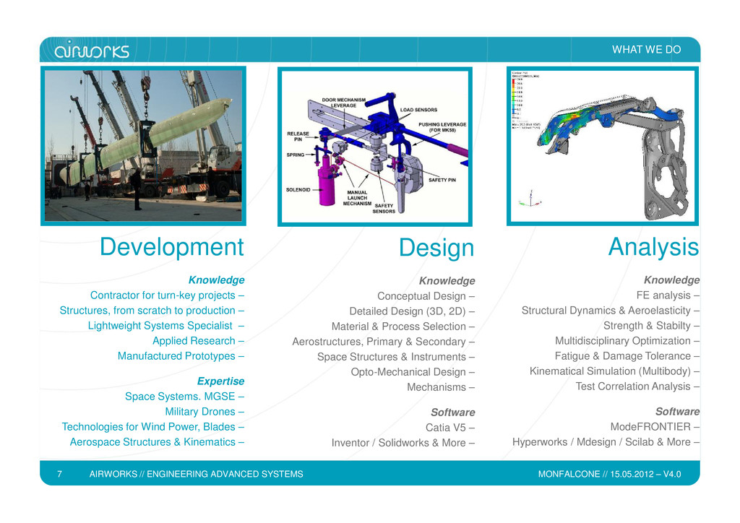Image resolution: width=740 pixels, height=523 pixels.
Task: Select Knowledge subheading under Analysis
Action: tap(671, 280)
